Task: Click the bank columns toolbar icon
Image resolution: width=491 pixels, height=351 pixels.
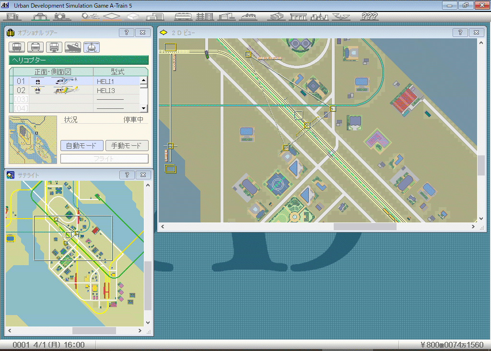Action: click(x=298, y=17)
